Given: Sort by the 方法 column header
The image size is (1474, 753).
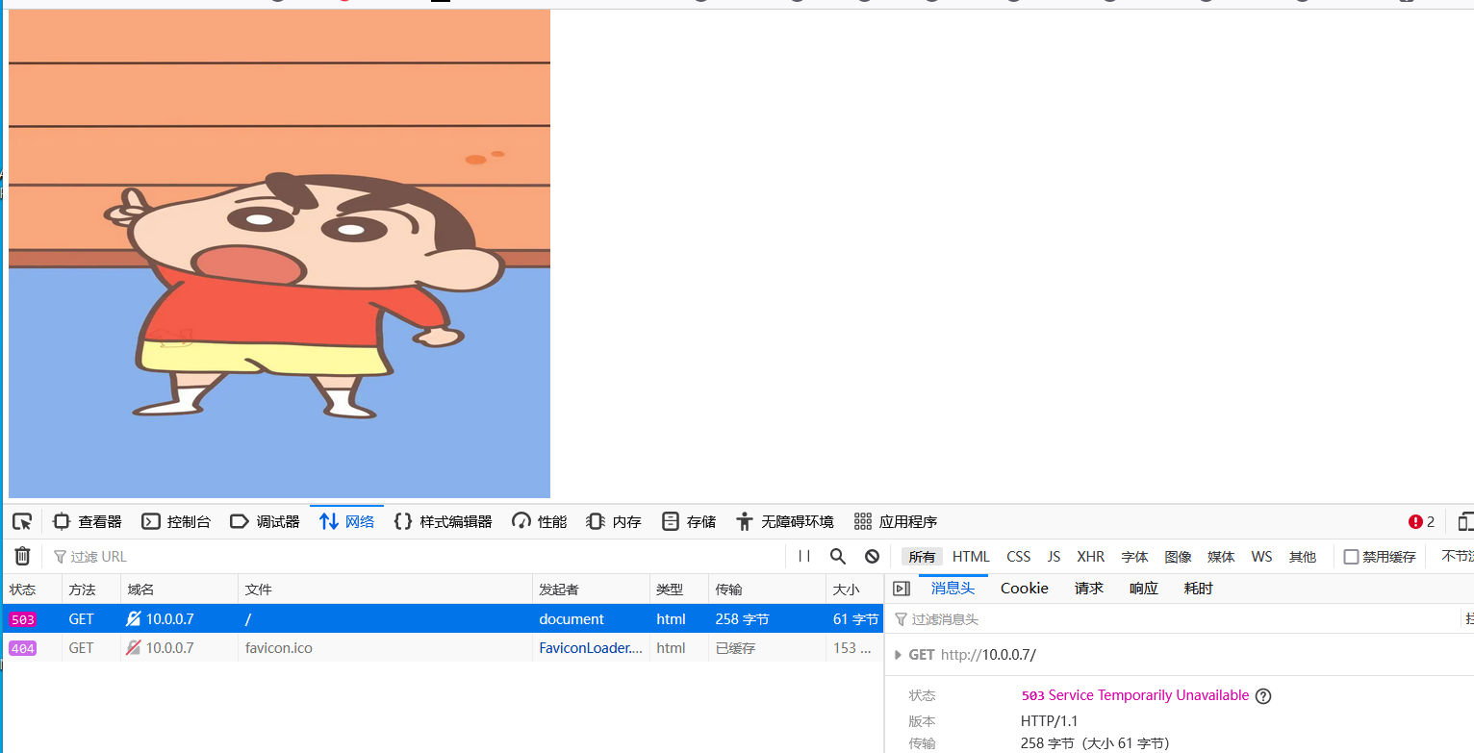Looking at the screenshot, I should (x=91, y=590).
